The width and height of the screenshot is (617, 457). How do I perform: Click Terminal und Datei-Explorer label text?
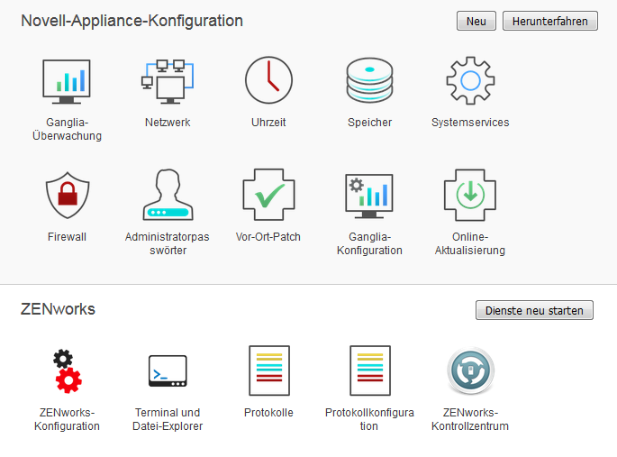click(168, 419)
